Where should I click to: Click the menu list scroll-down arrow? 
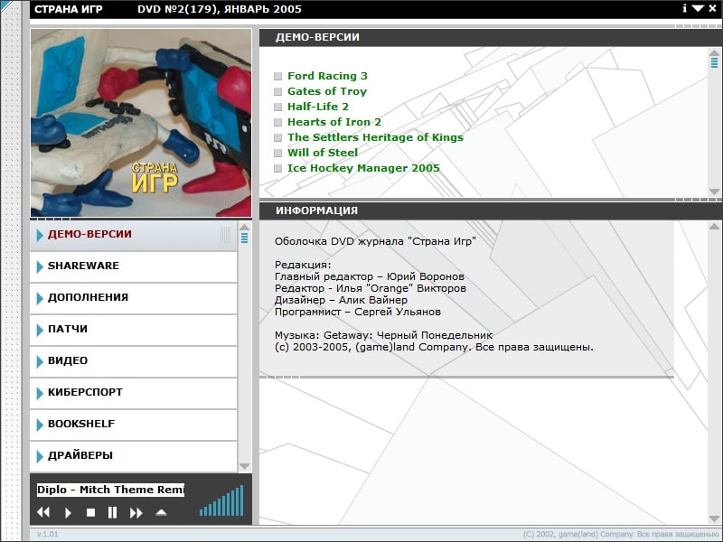(x=244, y=466)
